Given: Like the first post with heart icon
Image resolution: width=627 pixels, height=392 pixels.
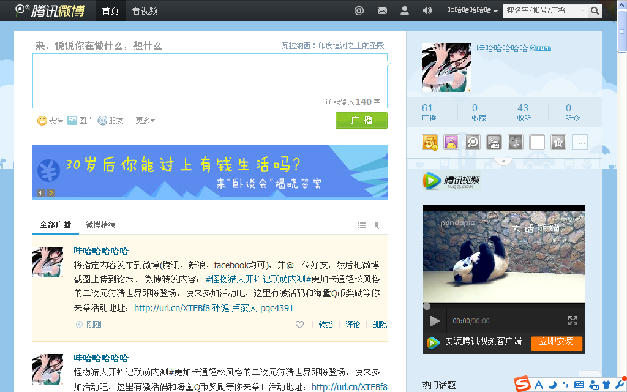Looking at the screenshot, I should pos(299,325).
